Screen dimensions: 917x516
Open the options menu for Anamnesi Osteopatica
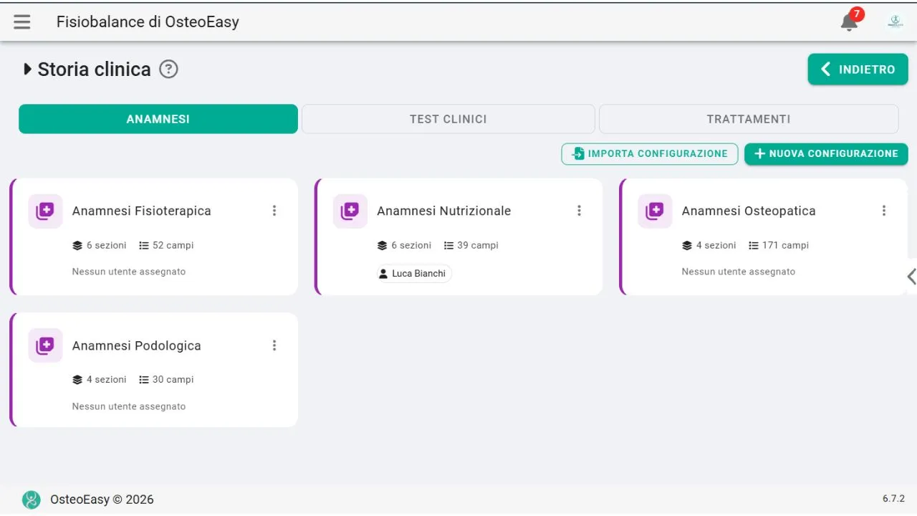pyautogui.click(x=884, y=211)
